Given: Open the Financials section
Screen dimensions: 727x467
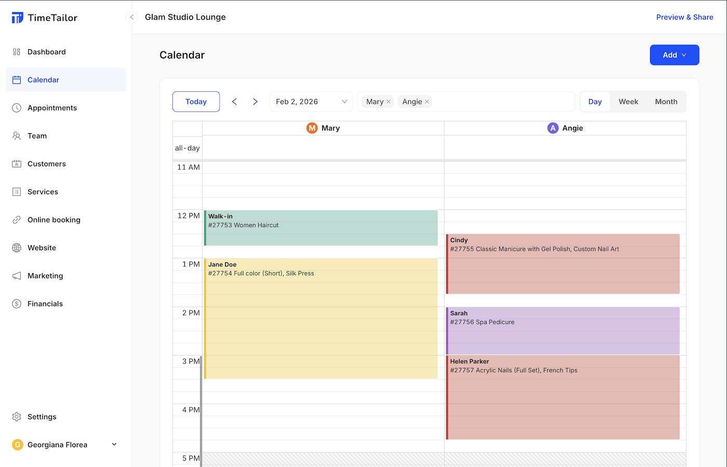Looking at the screenshot, I should 45,304.
